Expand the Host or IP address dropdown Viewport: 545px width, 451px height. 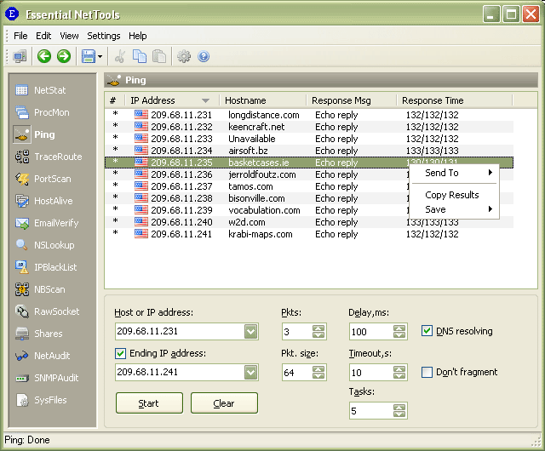coord(250,332)
